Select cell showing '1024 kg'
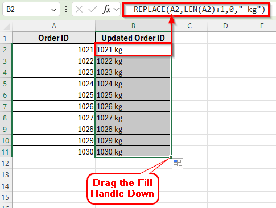The image size is (276, 208). [133, 84]
